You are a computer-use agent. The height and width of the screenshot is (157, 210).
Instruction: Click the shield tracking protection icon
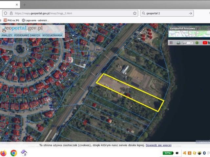coord(5,13)
